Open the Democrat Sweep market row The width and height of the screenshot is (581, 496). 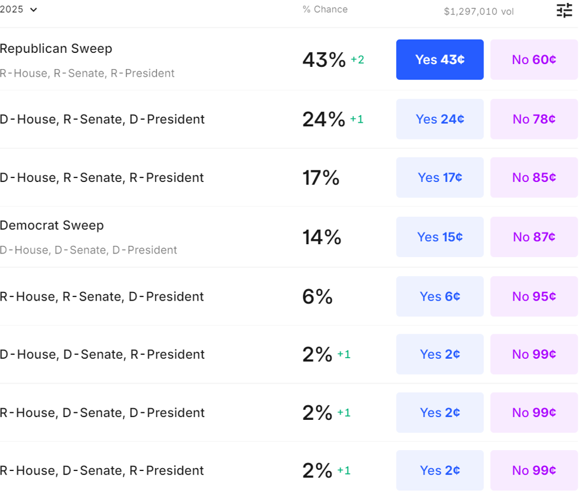52,226
